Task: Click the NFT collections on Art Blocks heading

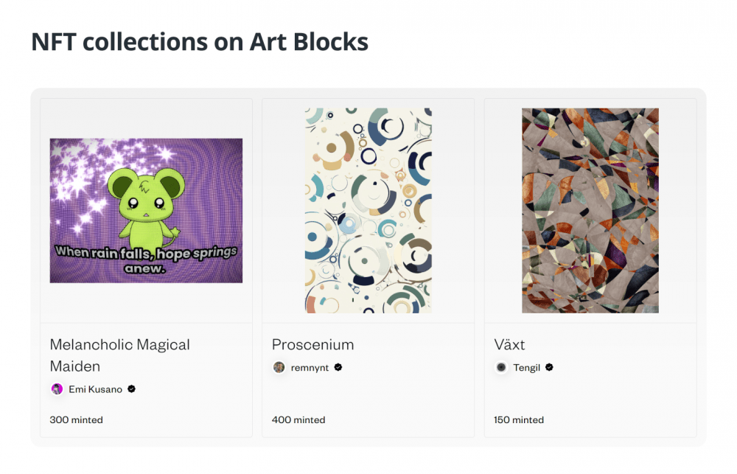Action: click(x=200, y=42)
